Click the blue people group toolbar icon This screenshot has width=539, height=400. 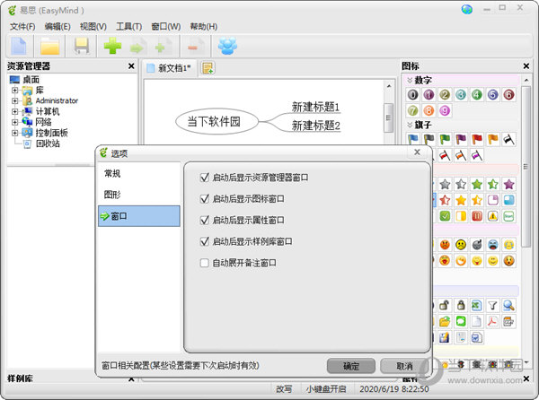click(227, 46)
